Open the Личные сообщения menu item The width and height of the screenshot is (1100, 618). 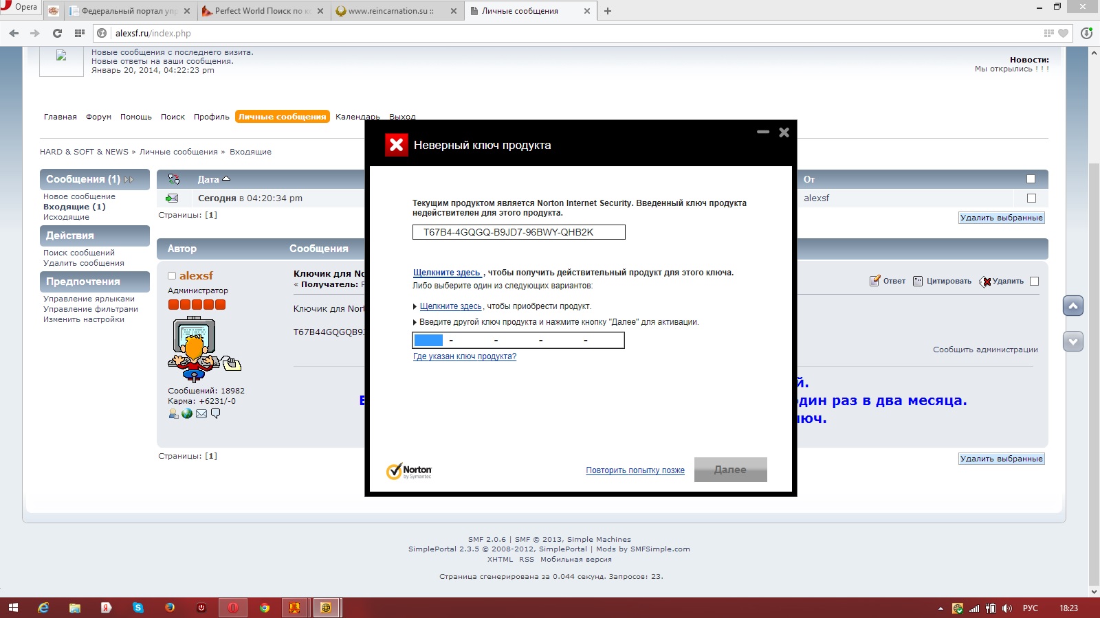(x=283, y=117)
